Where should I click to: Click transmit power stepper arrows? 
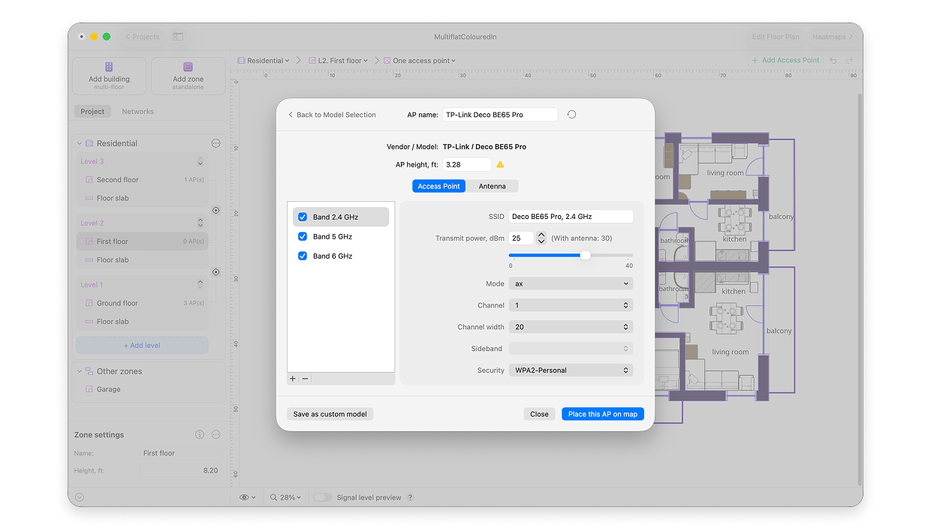point(541,238)
